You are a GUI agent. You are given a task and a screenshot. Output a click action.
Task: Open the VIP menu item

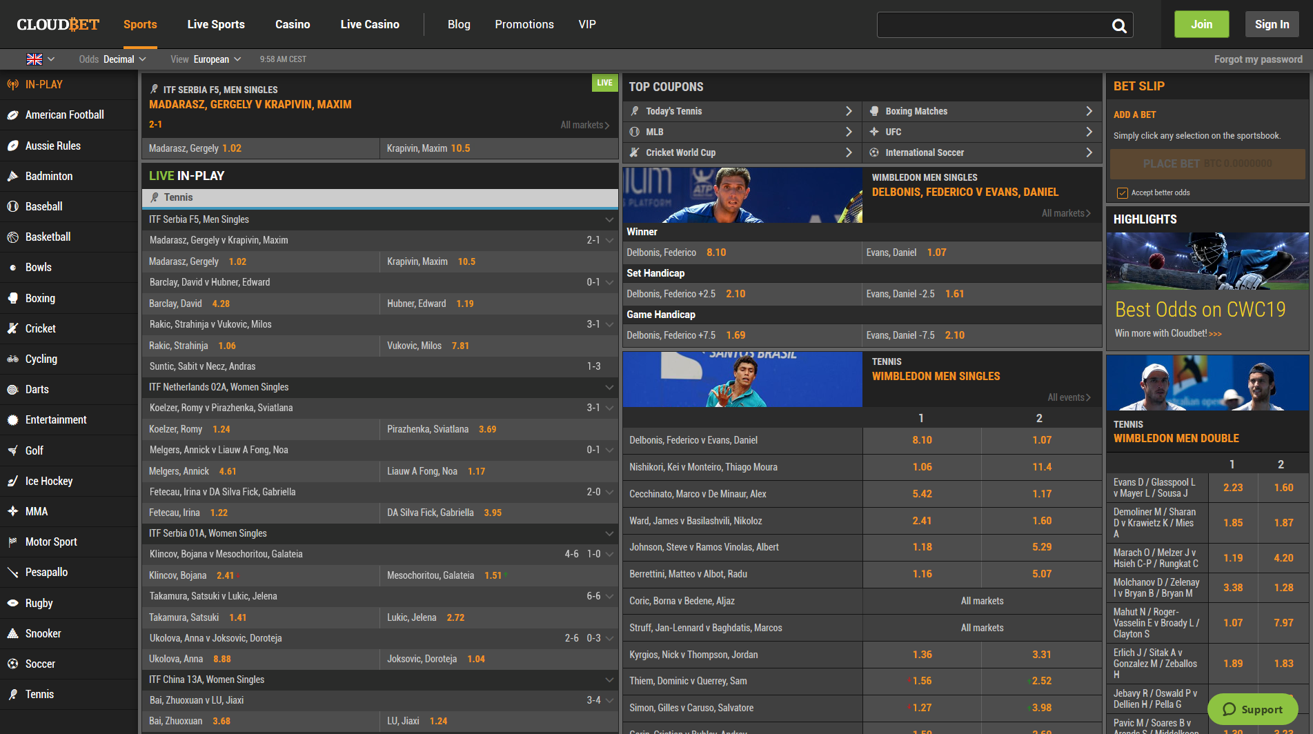pos(587,24)
